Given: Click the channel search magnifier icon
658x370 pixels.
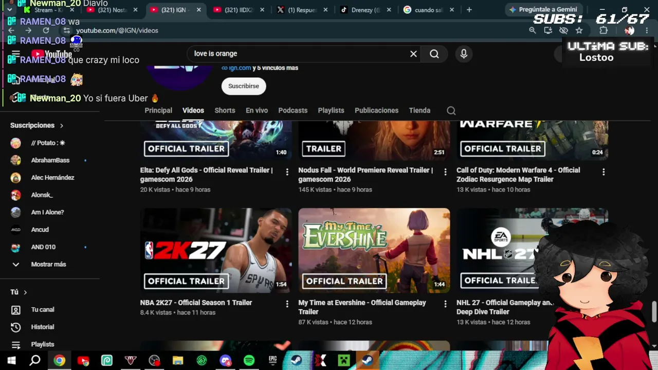Looking at the screenshot, I should (x=451, y=110).
